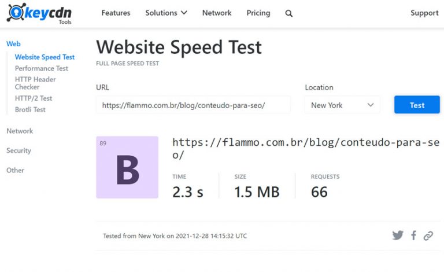Screen dimensions: 444x272
Task: Open the Support link
Action: click(x=424, y=13)
